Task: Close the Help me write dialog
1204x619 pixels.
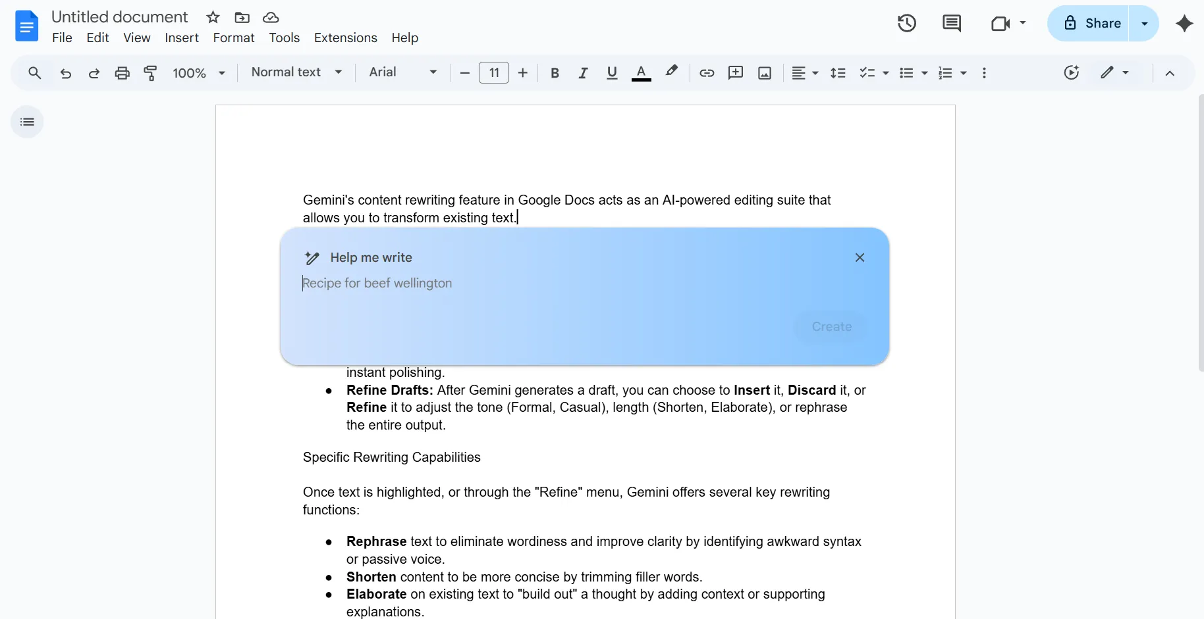Action: pos(860,257)
